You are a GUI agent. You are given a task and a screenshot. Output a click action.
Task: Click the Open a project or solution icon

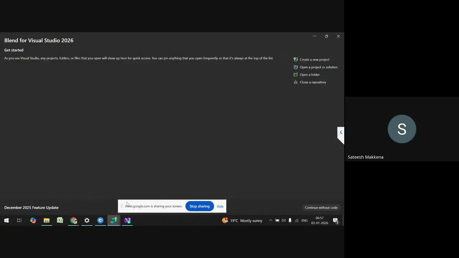[x=295, y=67]
